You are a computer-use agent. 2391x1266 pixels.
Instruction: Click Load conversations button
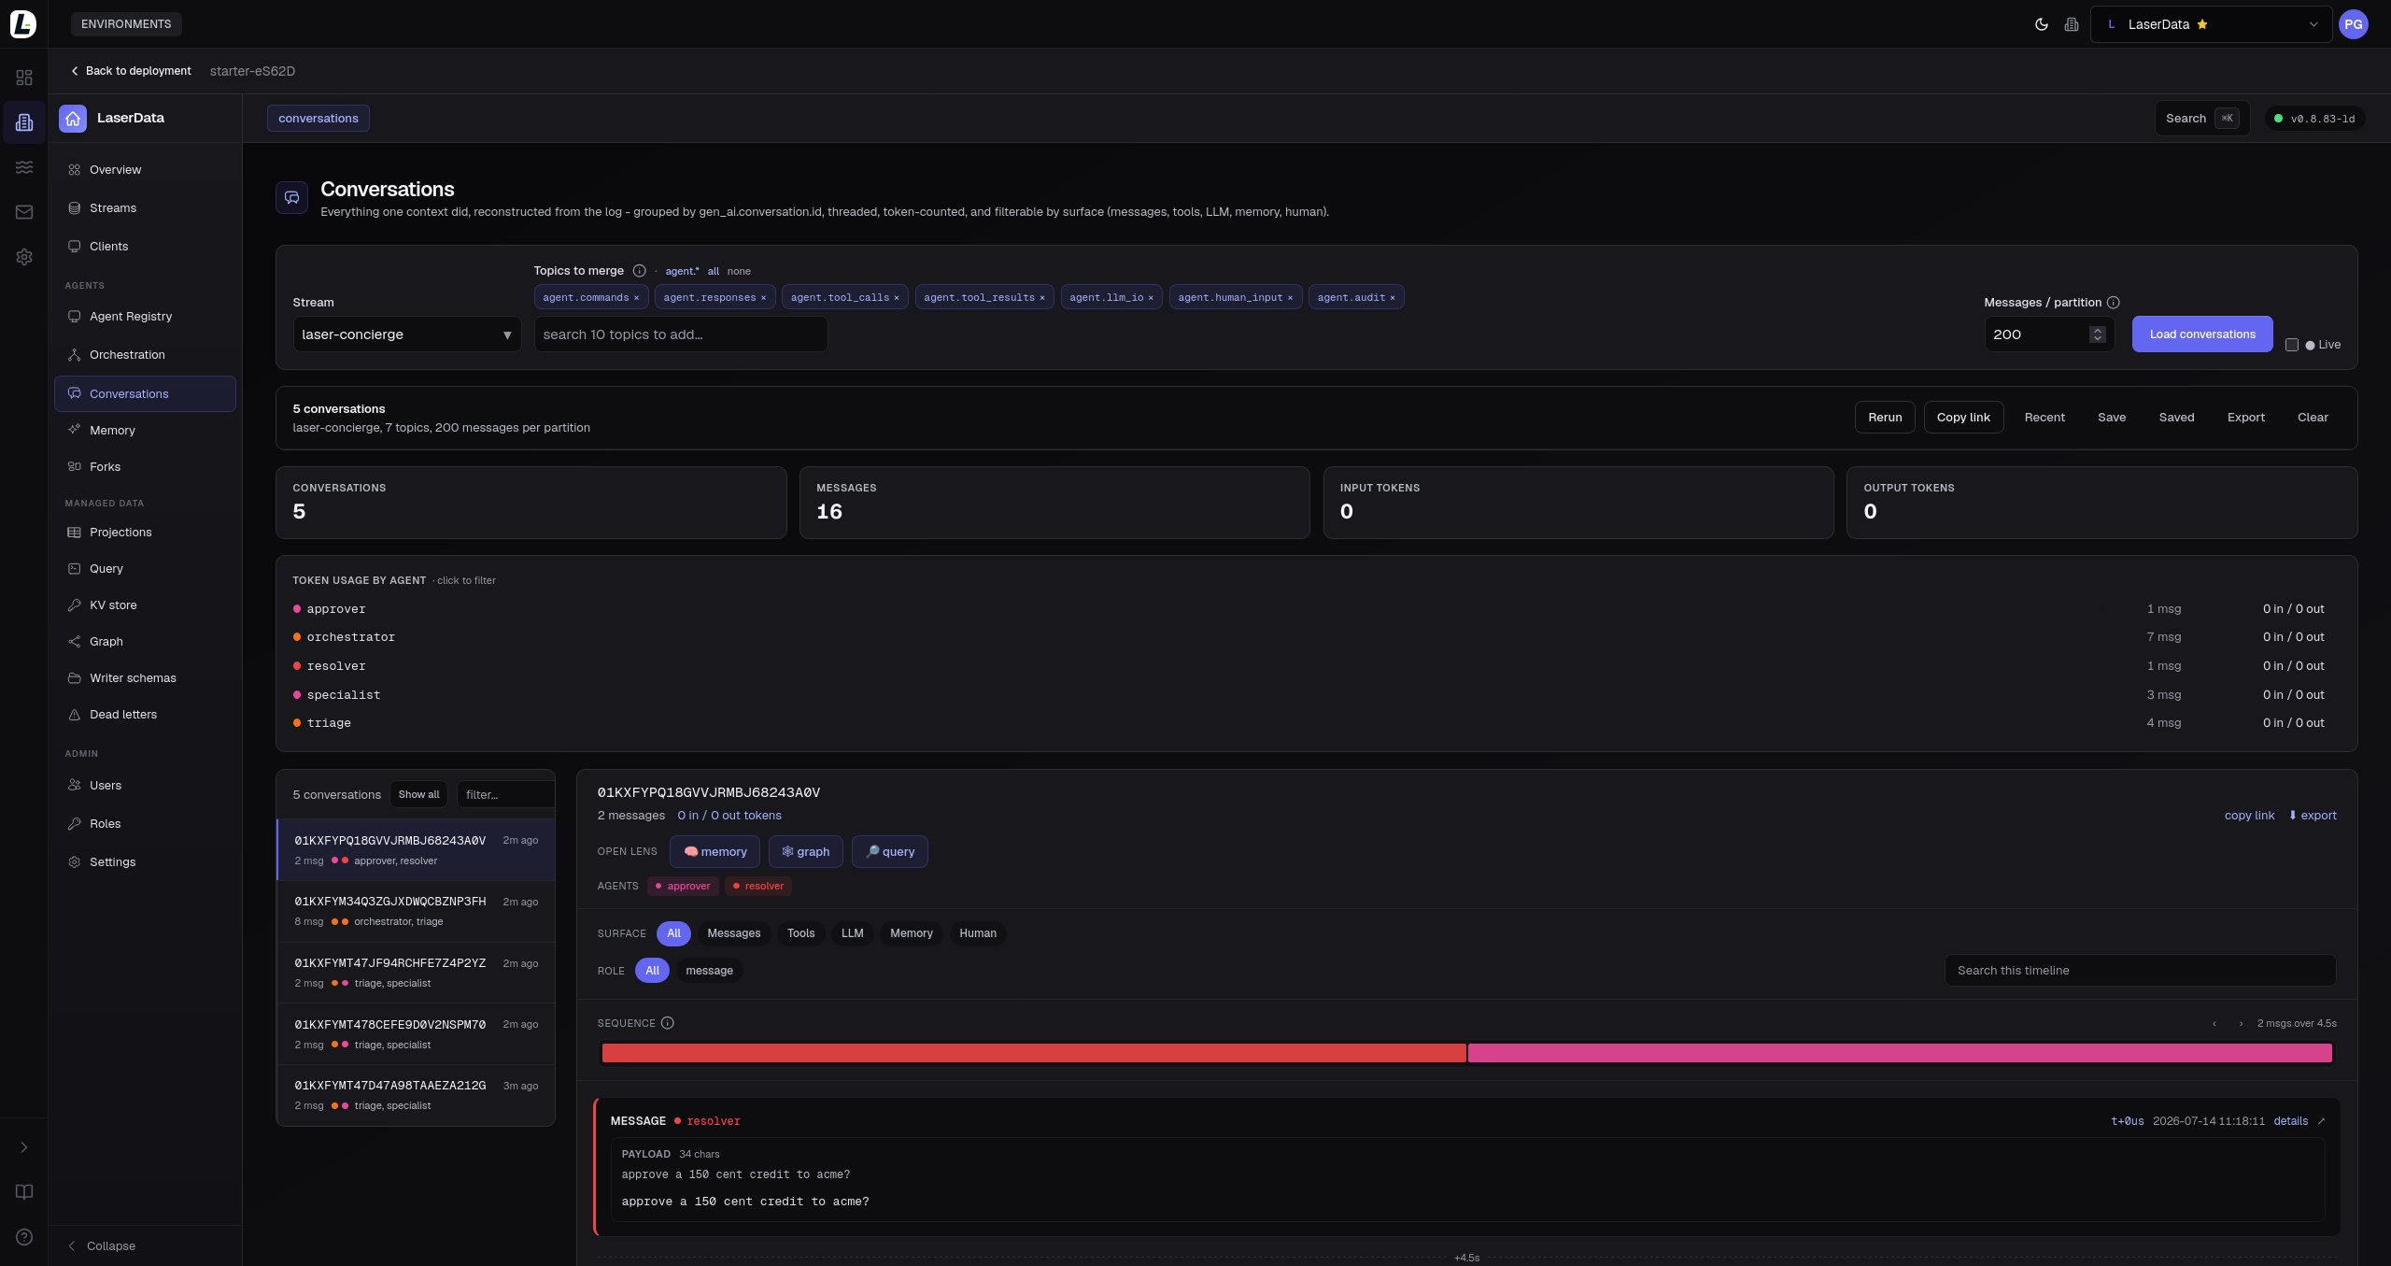(x=2202, y=334)
